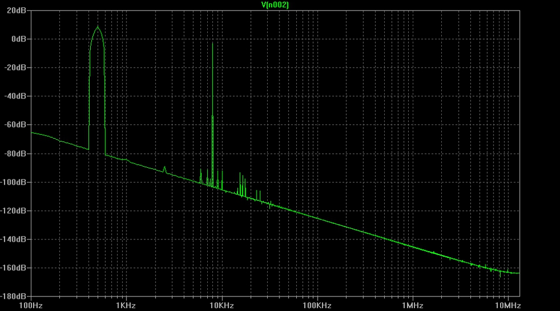Click the 100KHz frequency axis label

316,305
